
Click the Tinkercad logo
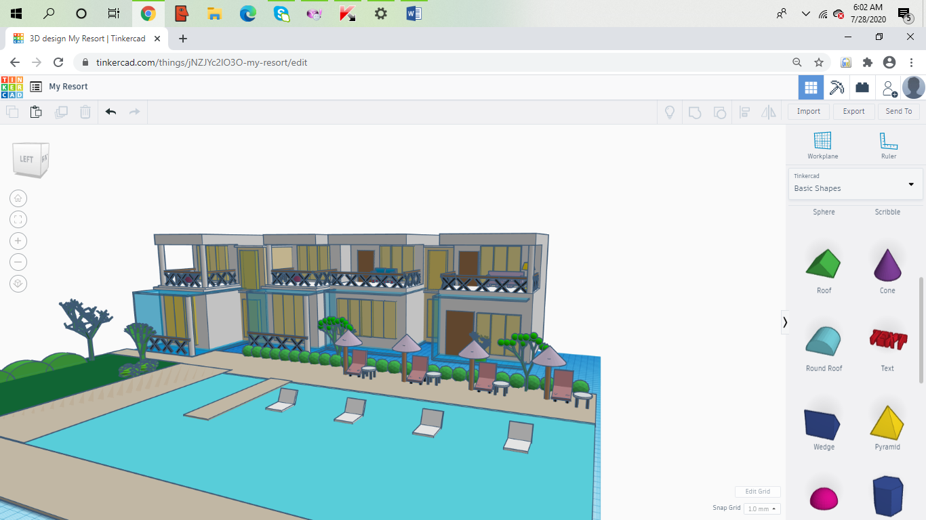pyautogui.click(x=12, y=87)
